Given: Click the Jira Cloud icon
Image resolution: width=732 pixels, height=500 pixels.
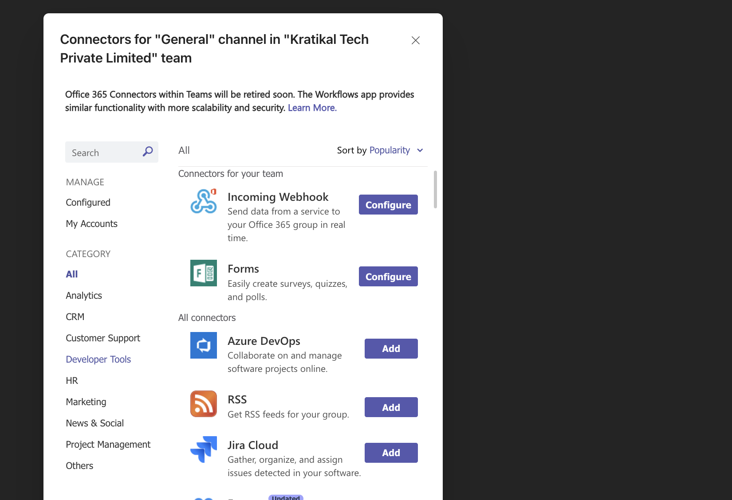Looking at the screenshot, I should tap(204, 449).
